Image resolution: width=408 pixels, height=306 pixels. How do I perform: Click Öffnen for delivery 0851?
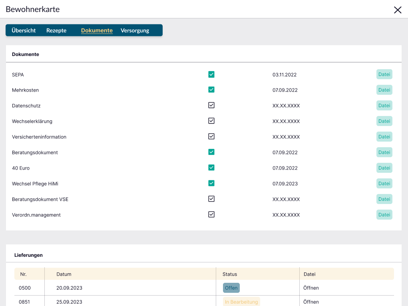[x=311, y=302]
